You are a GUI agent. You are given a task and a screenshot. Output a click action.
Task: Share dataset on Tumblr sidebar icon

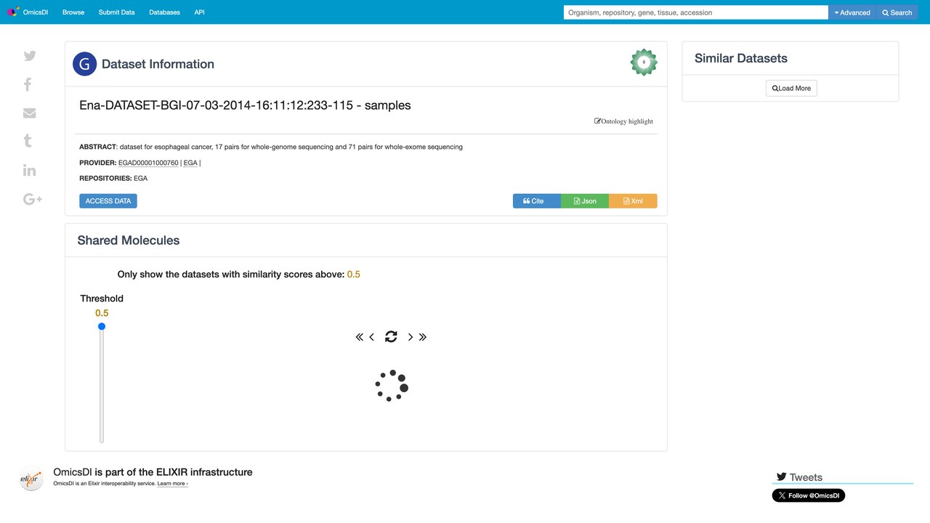(28, 141)
